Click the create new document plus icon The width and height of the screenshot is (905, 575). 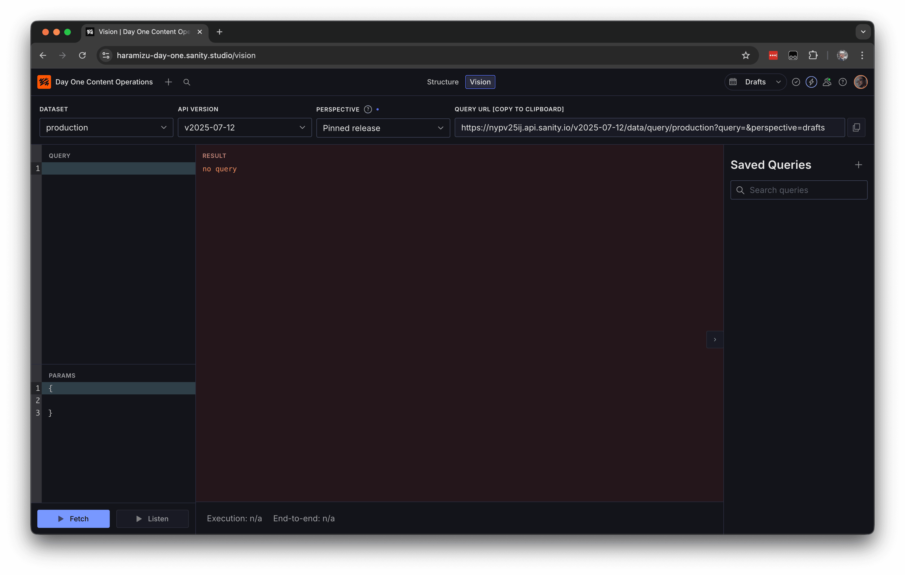click(168, 82)
